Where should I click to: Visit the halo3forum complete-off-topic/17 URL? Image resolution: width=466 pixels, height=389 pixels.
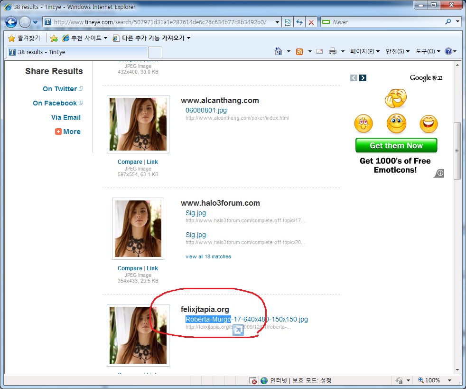(245, 220)
